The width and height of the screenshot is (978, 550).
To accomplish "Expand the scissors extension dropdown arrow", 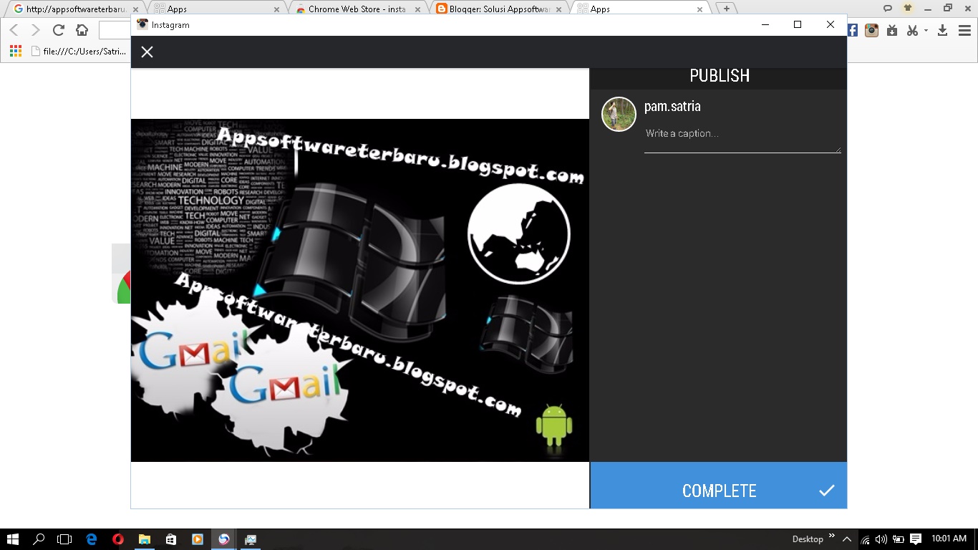I will point(926,31).
